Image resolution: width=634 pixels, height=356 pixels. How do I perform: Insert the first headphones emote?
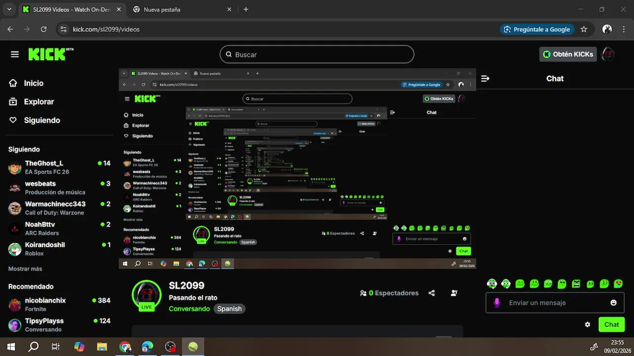click(491, 284)
